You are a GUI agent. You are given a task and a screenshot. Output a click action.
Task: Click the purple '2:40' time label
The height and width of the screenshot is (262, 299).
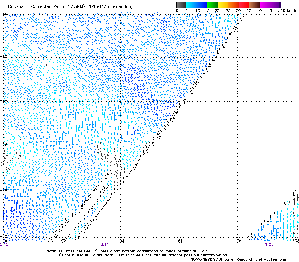point(4,245)
